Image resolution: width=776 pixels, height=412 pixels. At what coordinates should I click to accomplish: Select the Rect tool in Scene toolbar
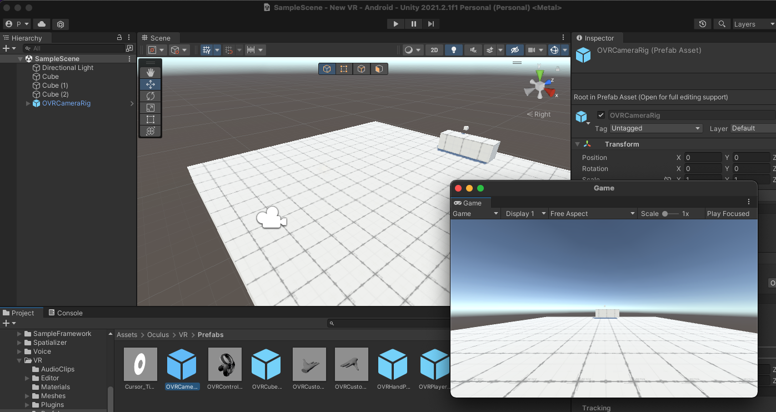coord(150,119)
